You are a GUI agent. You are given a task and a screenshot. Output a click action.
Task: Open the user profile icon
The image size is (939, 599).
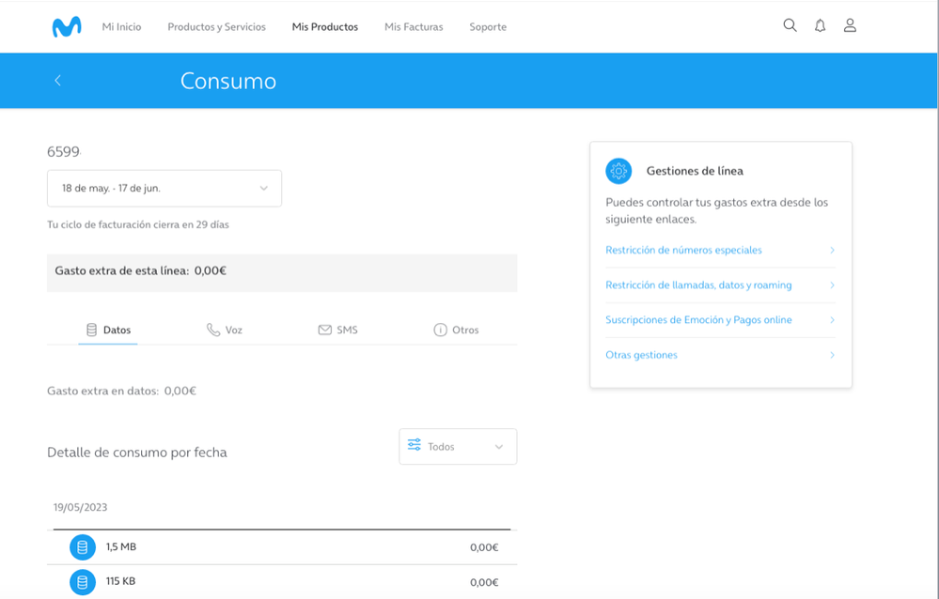click(850, 26)
